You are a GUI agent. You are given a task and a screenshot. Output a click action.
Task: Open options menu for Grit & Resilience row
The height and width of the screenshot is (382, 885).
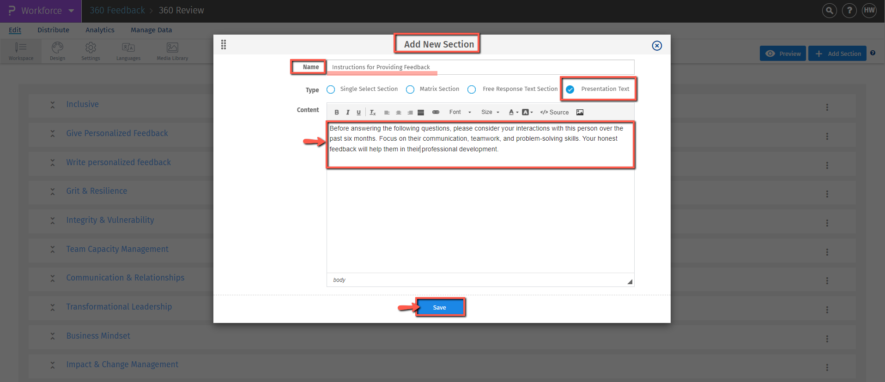point(827,194)
